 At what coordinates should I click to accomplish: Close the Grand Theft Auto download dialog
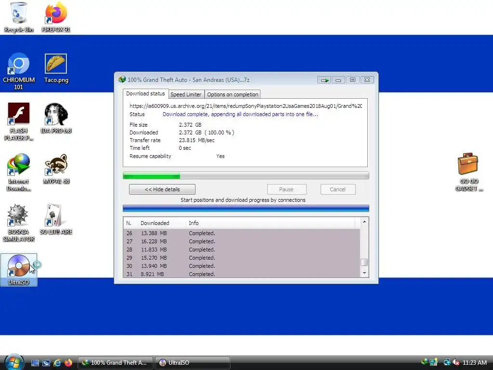tap(367, 80)
